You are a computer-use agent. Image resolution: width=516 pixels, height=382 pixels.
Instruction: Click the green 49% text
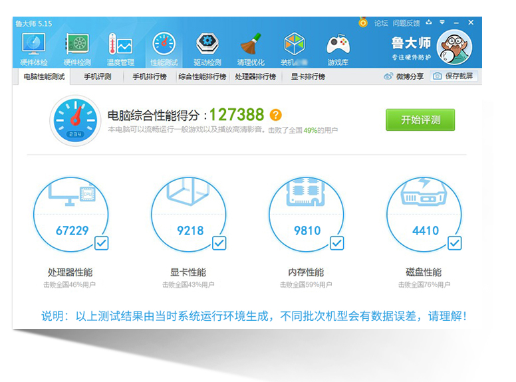coord(310,130)
